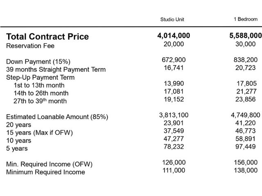Click the Total Contract Price heading
This screenshot has width=262, height=196.
tap(47, 36)
